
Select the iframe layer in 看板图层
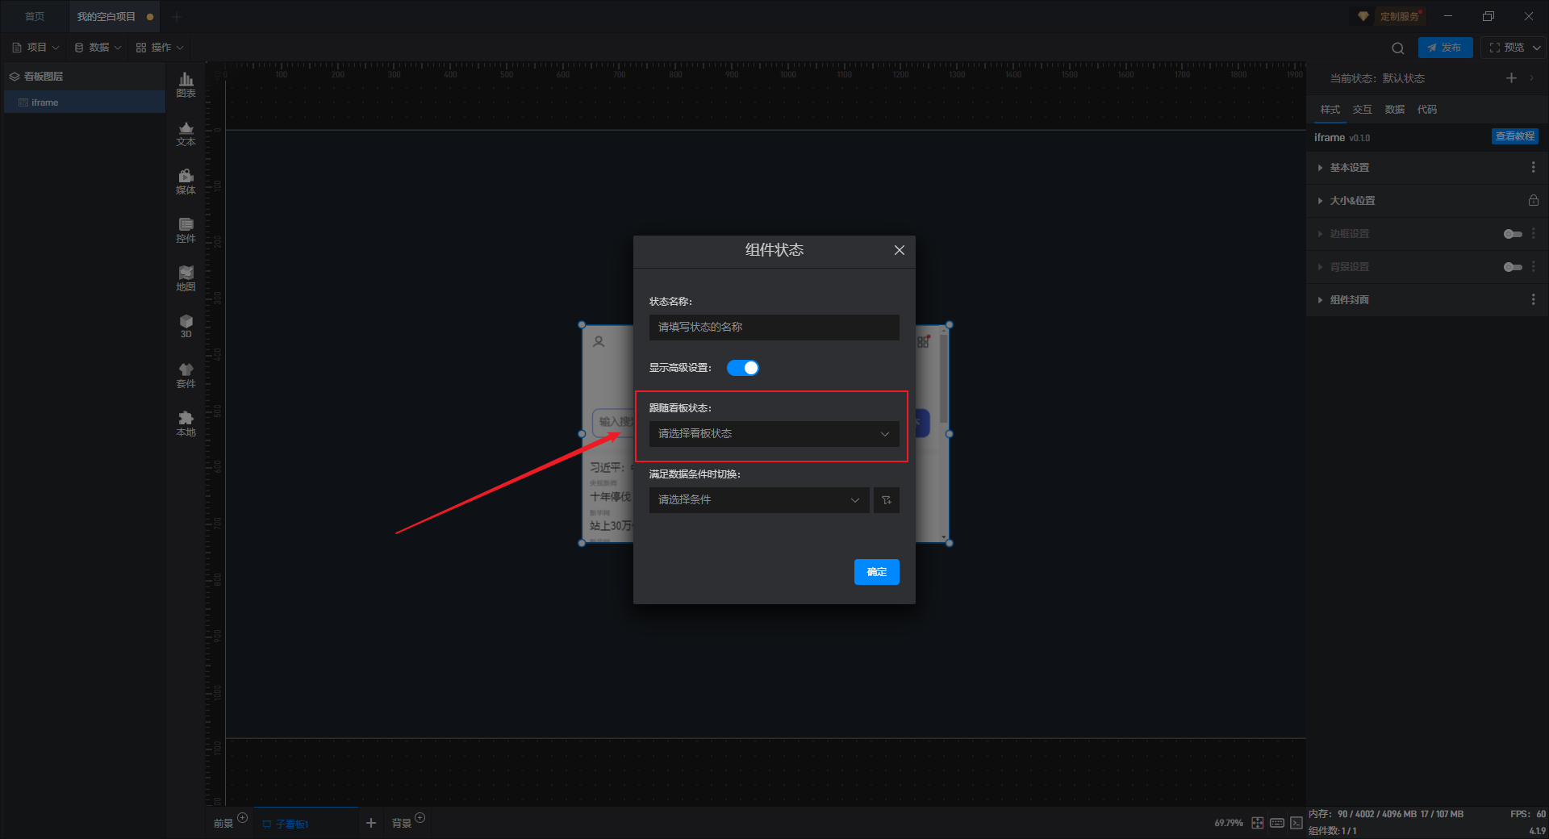tap(85, 102)
